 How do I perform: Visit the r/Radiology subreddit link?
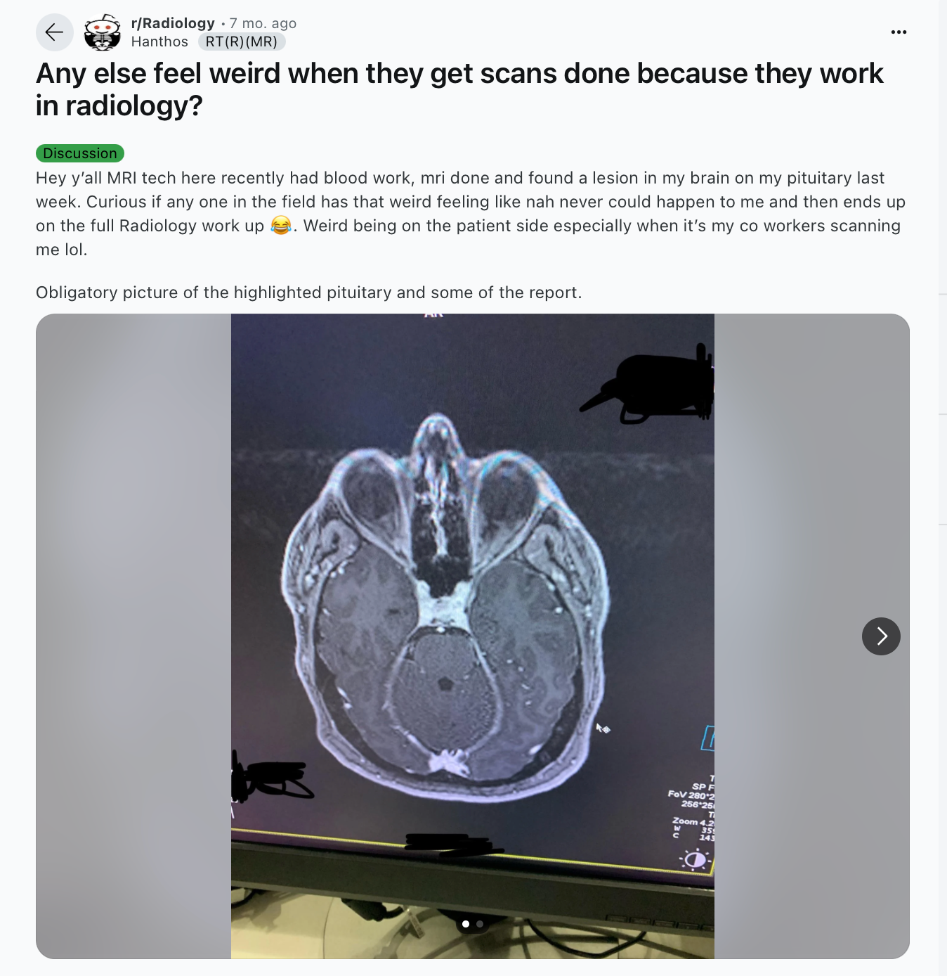(x=173, y=23)
